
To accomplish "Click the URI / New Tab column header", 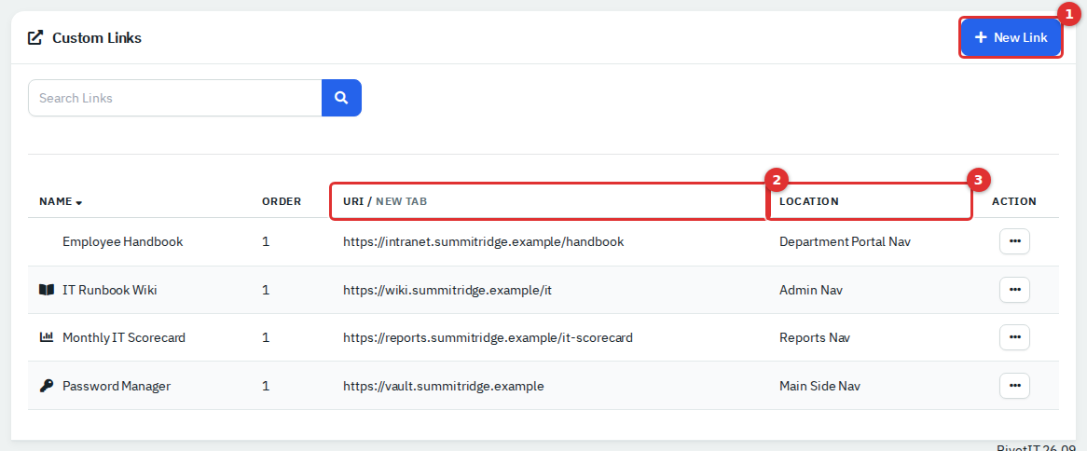I will [385, 201].
